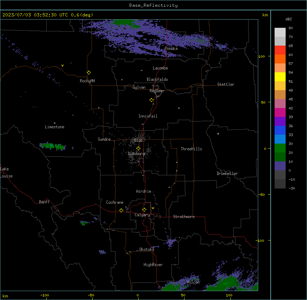The width and height of the screenshot is (307, 300).
Task: Select the Ponoka city label
Action: coord(171,48)
